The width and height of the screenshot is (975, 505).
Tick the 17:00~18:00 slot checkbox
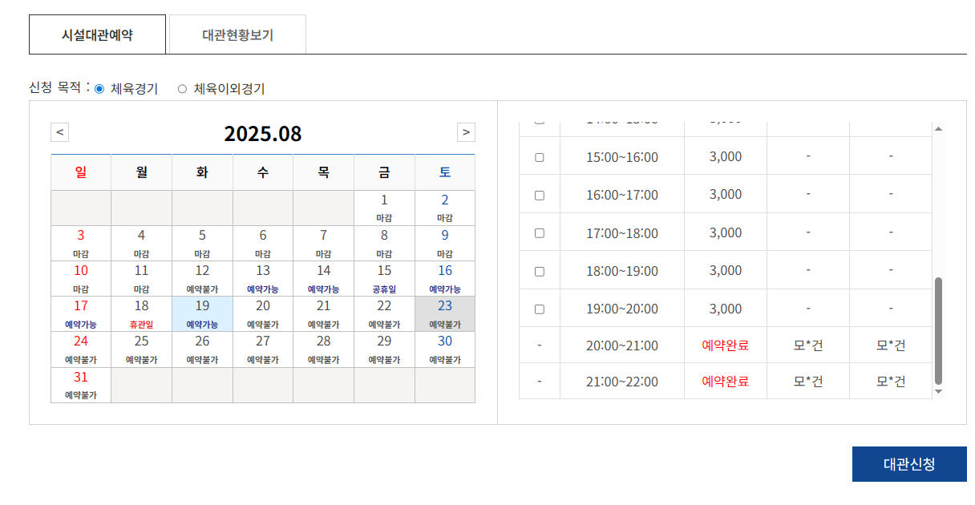pyautogui.click(x=540, y=233)
